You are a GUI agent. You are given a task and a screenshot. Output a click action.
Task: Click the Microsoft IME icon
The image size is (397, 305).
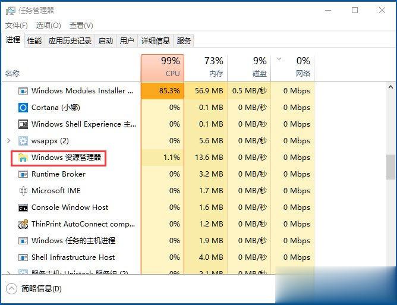[x=23, y=191]
